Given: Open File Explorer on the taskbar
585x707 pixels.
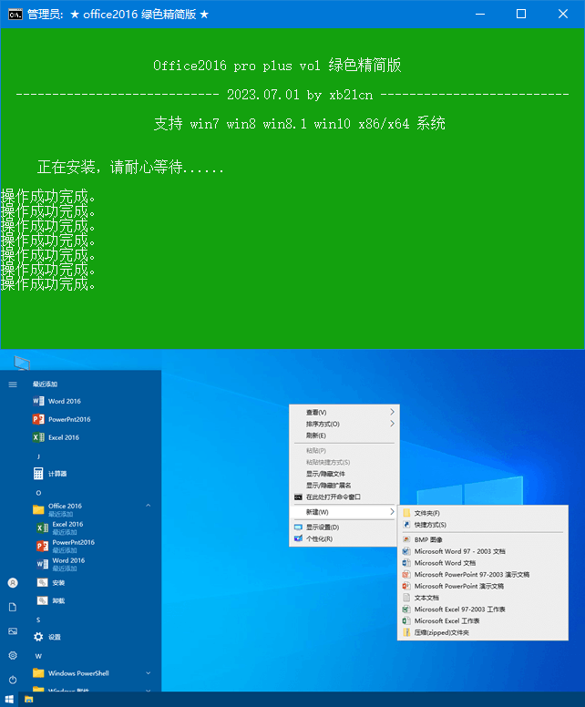Looking at the screenshot, I should coord(29,700).
